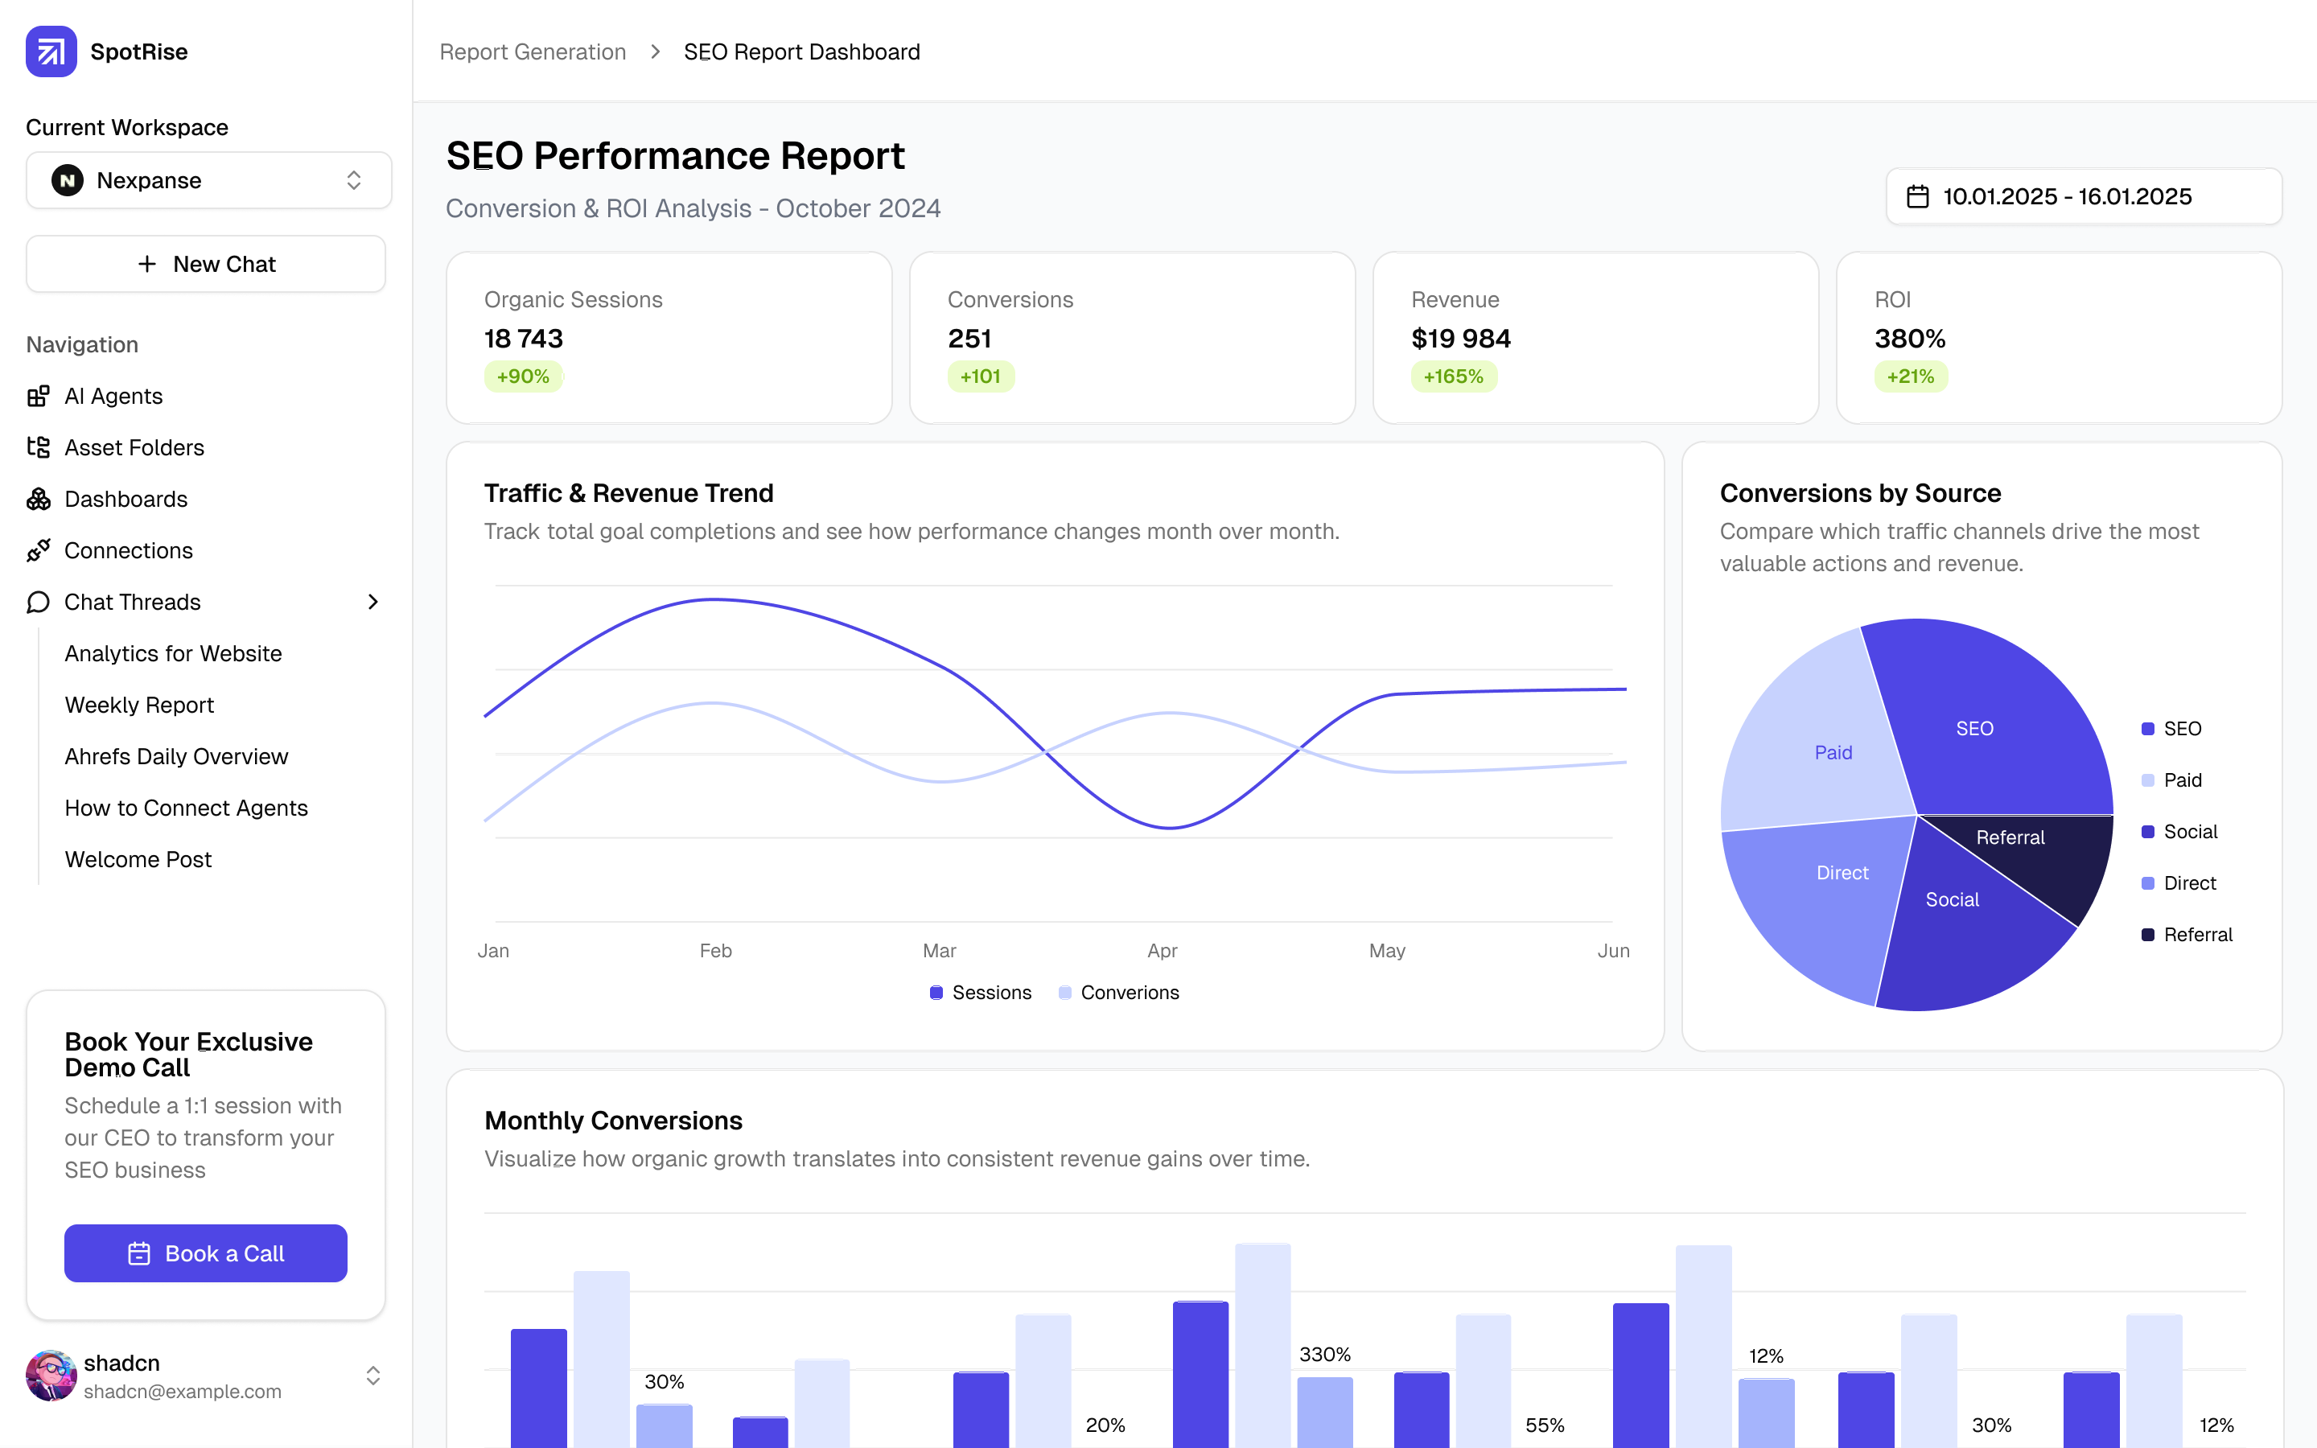Select the Ahrefs Daily Overview thread
This screenshot has height=1448, width=2317.
(x=176, y=756)
